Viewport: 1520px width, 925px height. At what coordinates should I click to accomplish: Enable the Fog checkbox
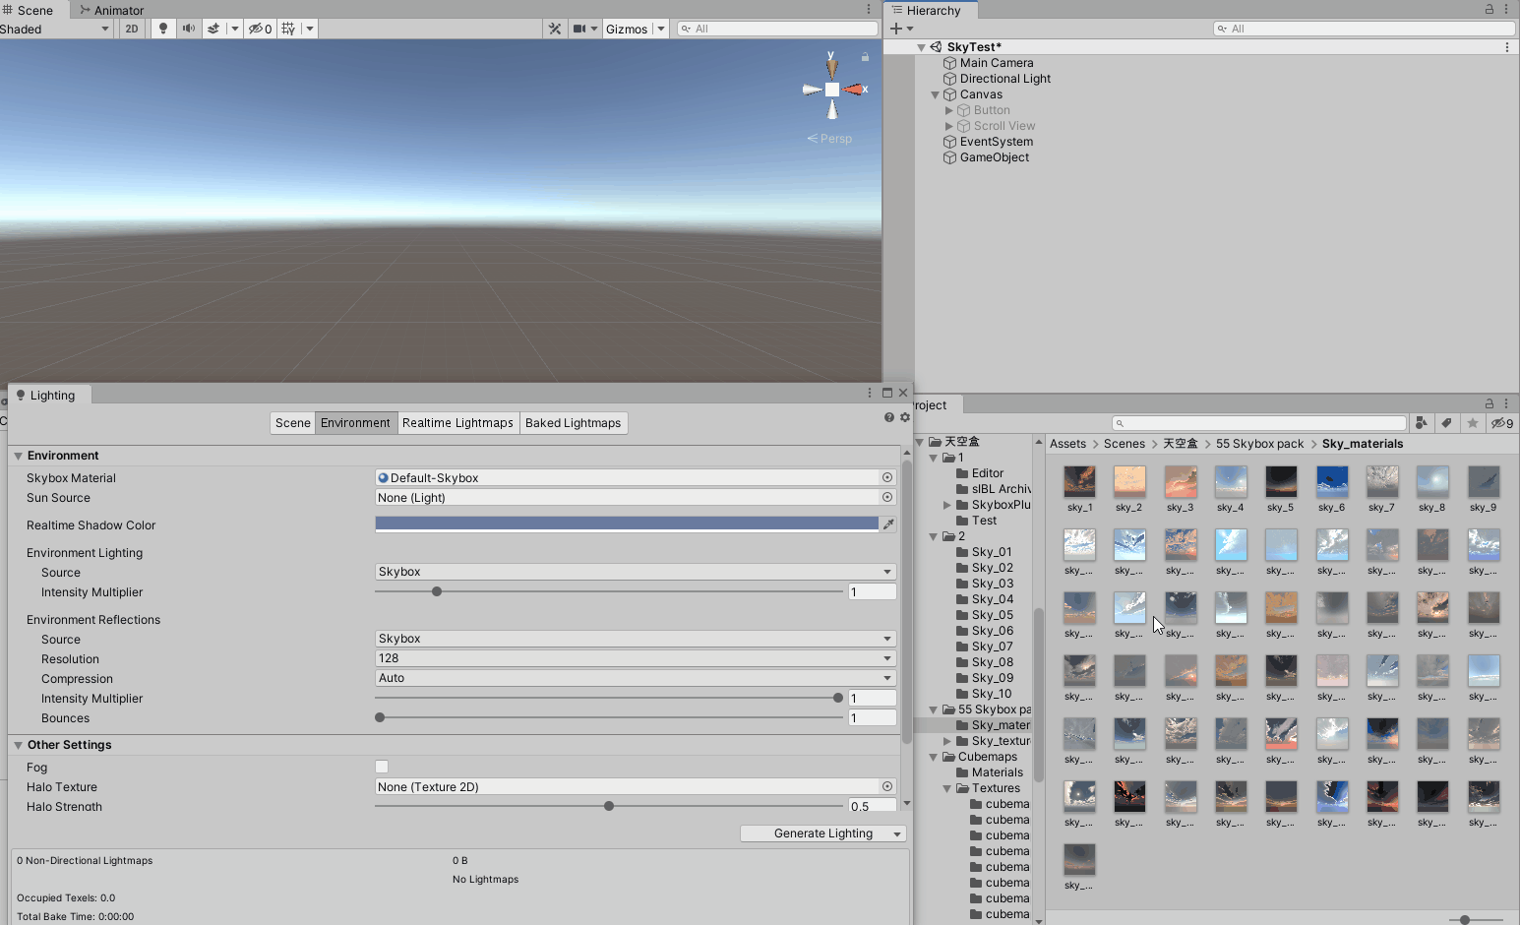[382, 767]
